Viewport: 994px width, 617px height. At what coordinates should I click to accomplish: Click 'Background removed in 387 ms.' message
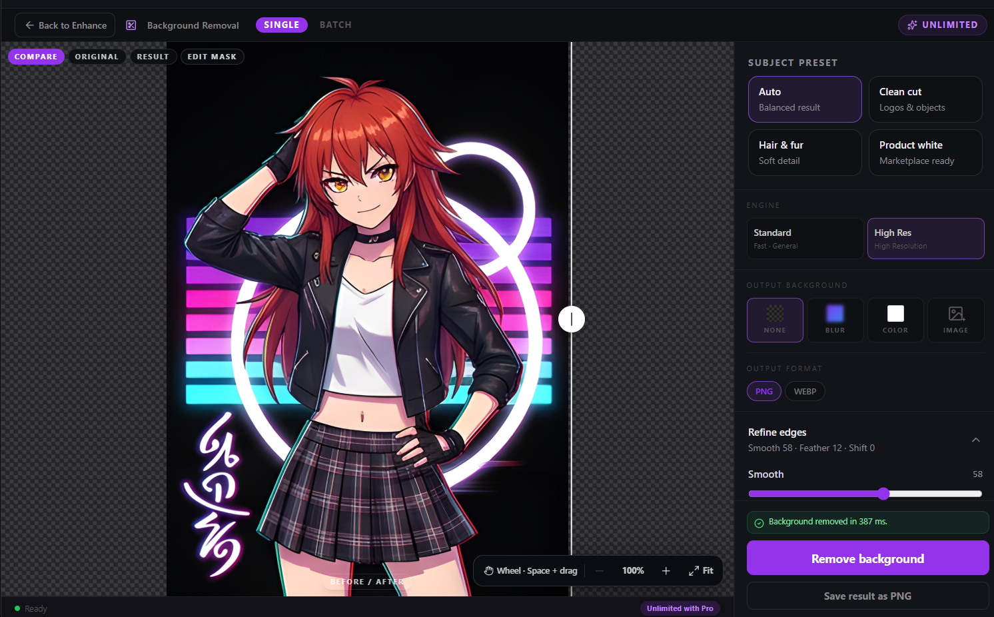pos(828,522)
